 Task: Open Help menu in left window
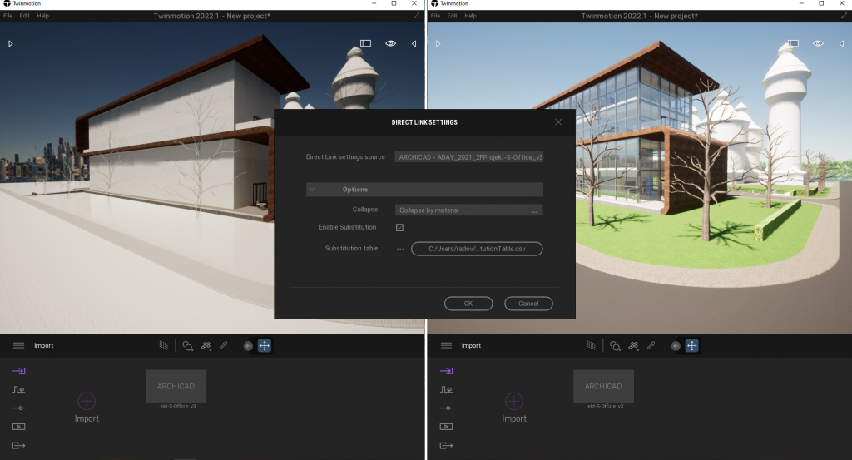point(43,16)
